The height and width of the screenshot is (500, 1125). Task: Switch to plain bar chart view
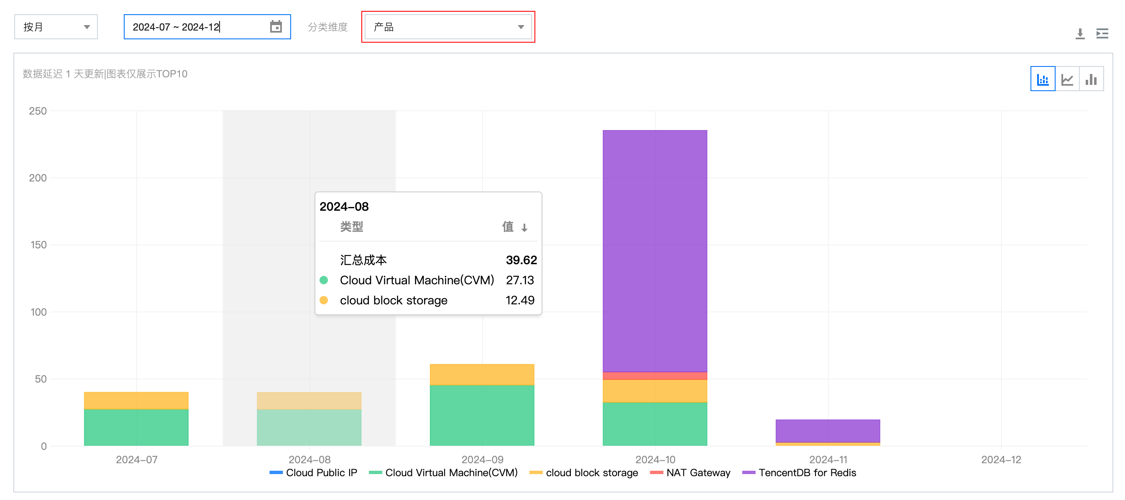click(x=1091, y=79)
